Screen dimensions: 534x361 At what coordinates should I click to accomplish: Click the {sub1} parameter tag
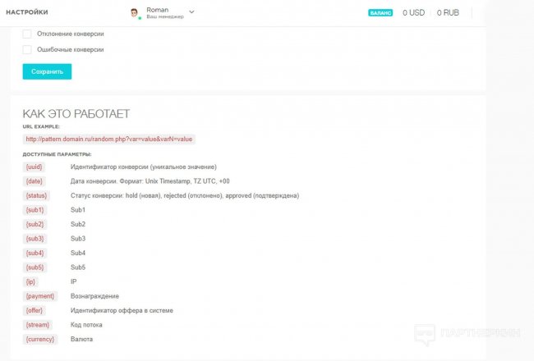35,210
